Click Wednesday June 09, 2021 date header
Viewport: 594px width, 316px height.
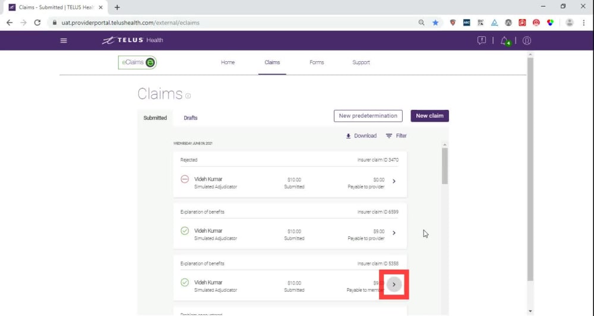193,144
